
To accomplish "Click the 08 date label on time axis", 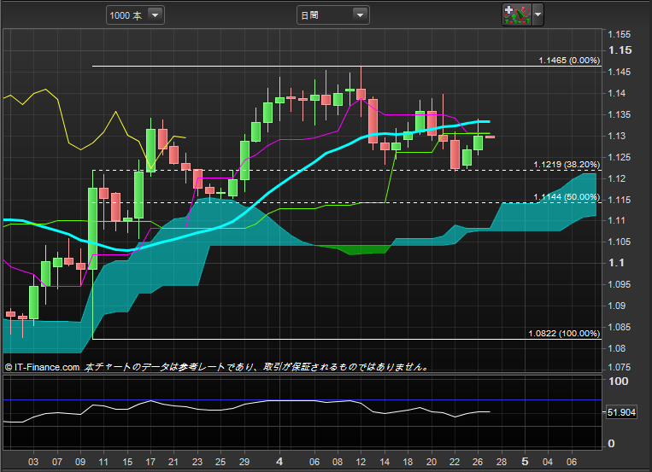I will coord(338,462).
